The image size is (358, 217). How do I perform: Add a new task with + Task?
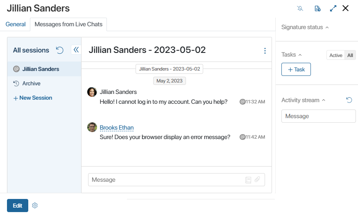pos(296,69)
